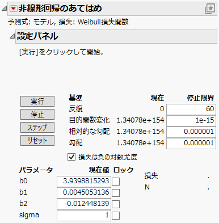Viewport: 219px width, 223px height.
Task: Click the 非線形回帰のあてはめ title text
Action: [60, 9]
